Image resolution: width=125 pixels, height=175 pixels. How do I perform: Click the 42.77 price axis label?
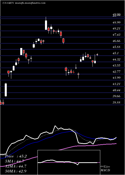click(x=117, y=72)
